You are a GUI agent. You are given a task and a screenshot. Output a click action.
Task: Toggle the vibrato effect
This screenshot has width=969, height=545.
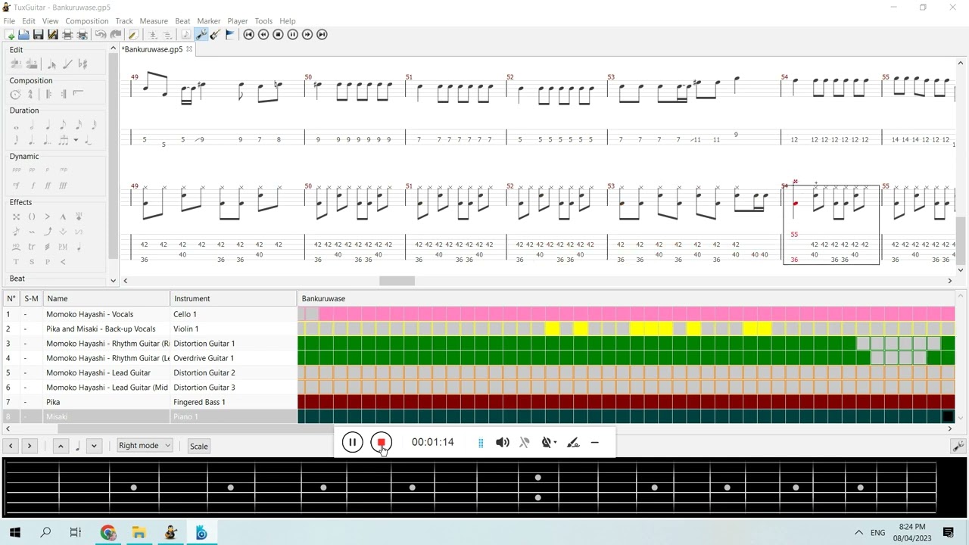click(32, 232)
